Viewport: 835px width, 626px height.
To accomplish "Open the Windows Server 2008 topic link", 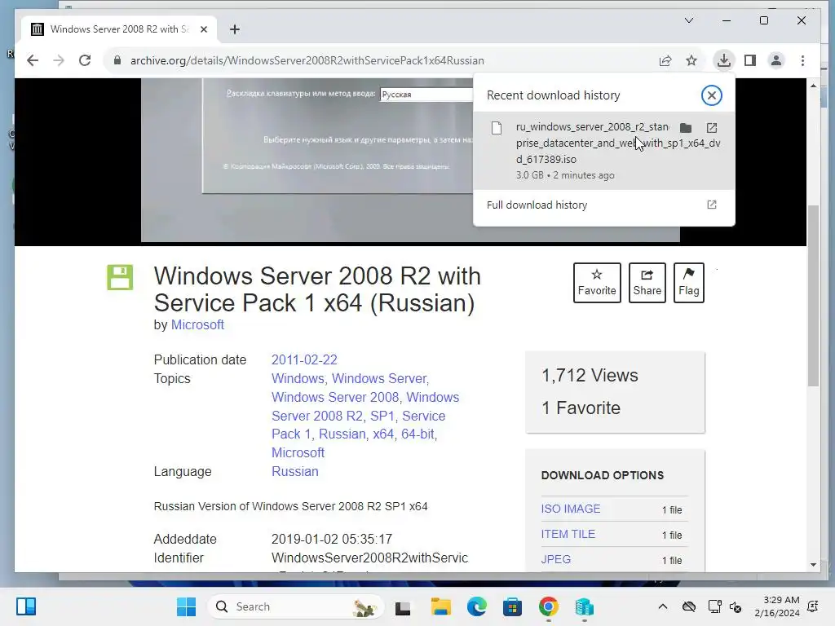I will click(335, 397).
